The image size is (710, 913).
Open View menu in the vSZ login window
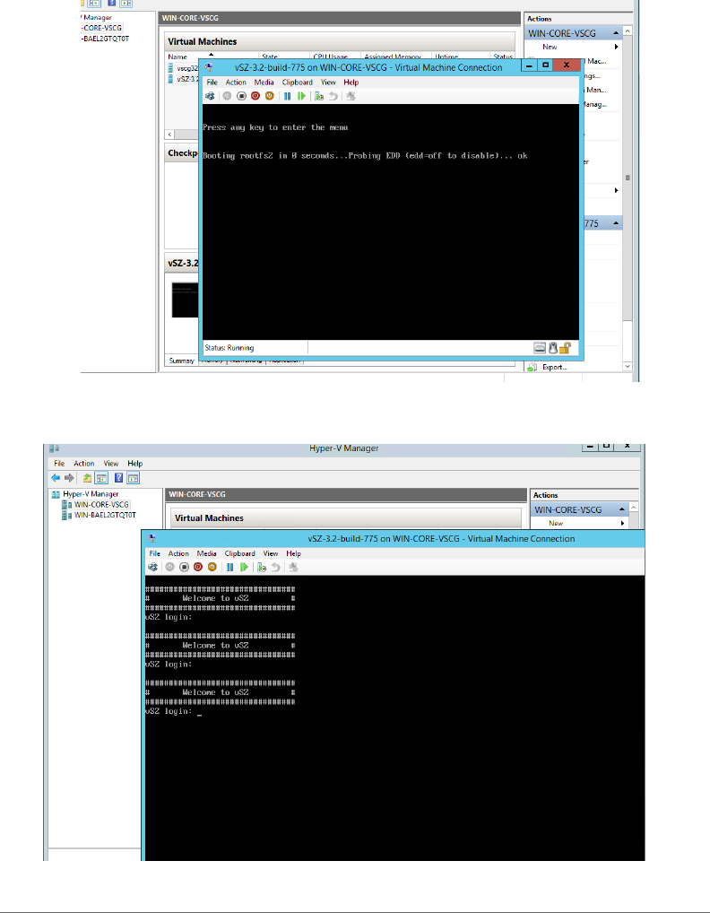pos(271,553)
